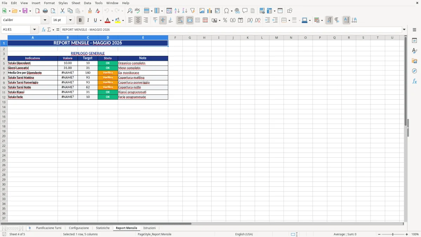Insert a special character
The height and width of the screenshot is (237, 421).
pyautogui.click(x=226, y=11)
